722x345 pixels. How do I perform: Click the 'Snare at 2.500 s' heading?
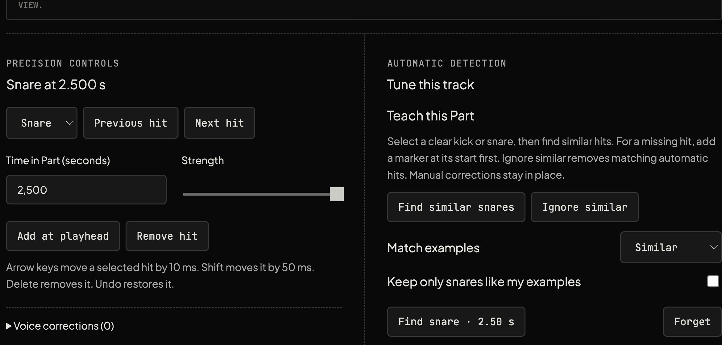click(56, 85)
